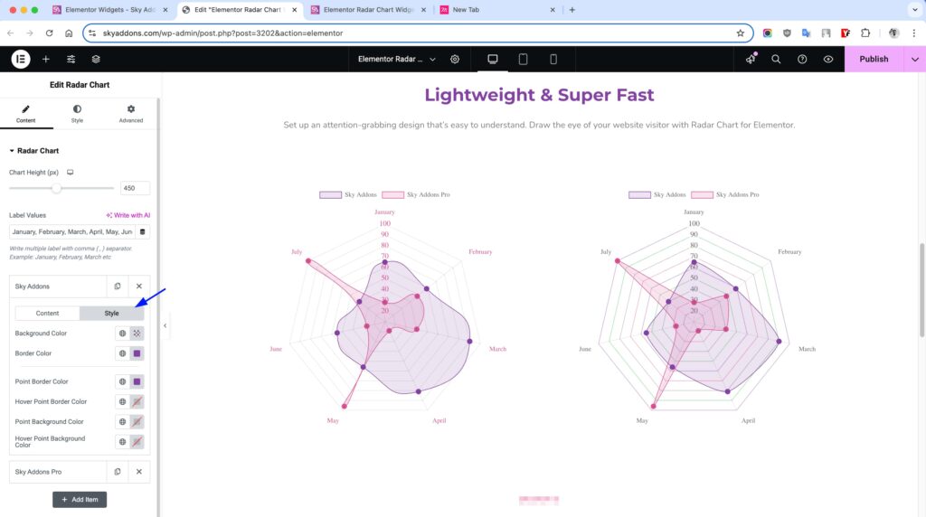This screenshot has height=517, width=926.
Task: Expand Publish save options arrow
Action: [x=915, y=59]
